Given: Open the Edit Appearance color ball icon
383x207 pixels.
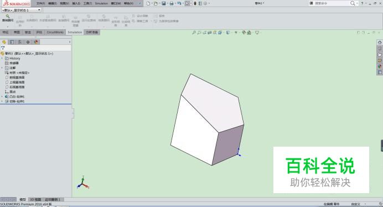Looking at the screenshot, I should pos(244,32).
